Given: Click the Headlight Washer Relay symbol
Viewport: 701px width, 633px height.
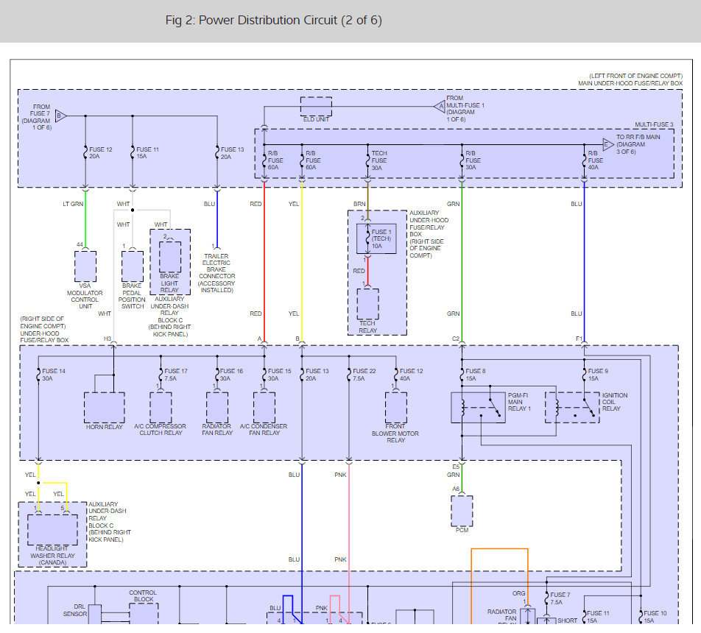Looking at the screenshot, I should (x=52, y=528).
